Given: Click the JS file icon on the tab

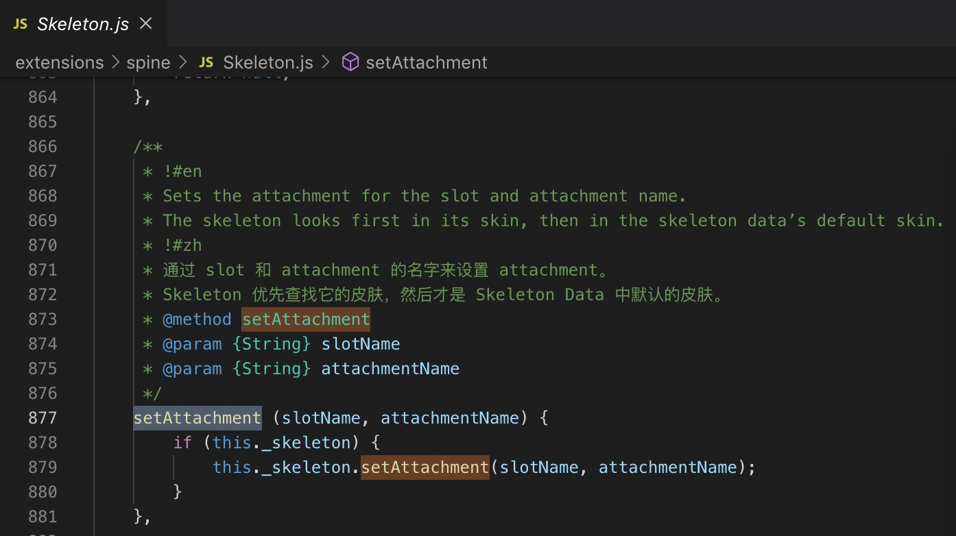Looking at the screenshot, I should 21,24.
